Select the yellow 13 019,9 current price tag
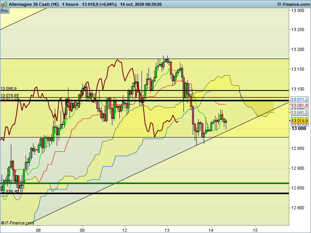Screen dimensions: 311x233 [299, 121]
